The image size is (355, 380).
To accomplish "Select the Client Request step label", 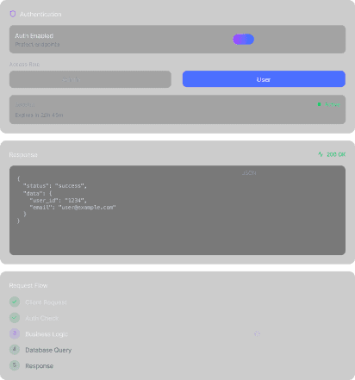I will coord(46,302).
